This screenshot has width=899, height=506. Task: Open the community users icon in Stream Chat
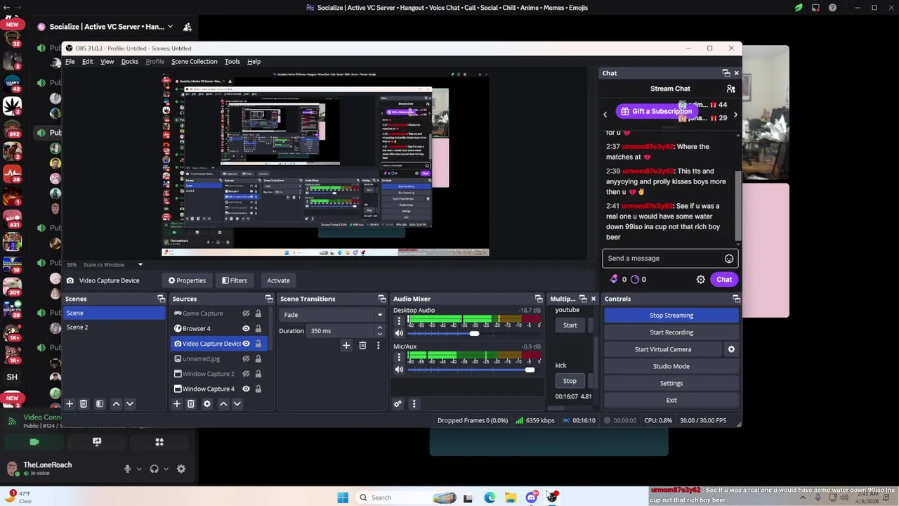tap(730, 89)
